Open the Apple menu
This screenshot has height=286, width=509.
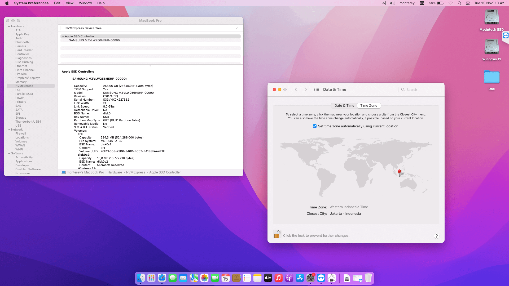pyautogui.click(x=7, y=3)
